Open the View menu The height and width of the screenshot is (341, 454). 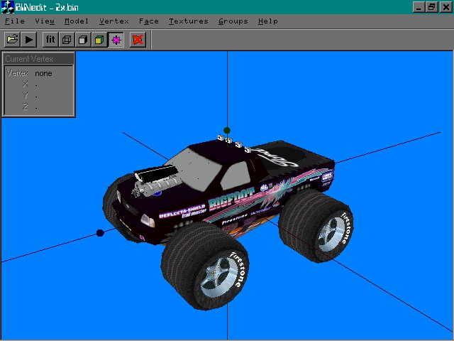coord(45,21)
